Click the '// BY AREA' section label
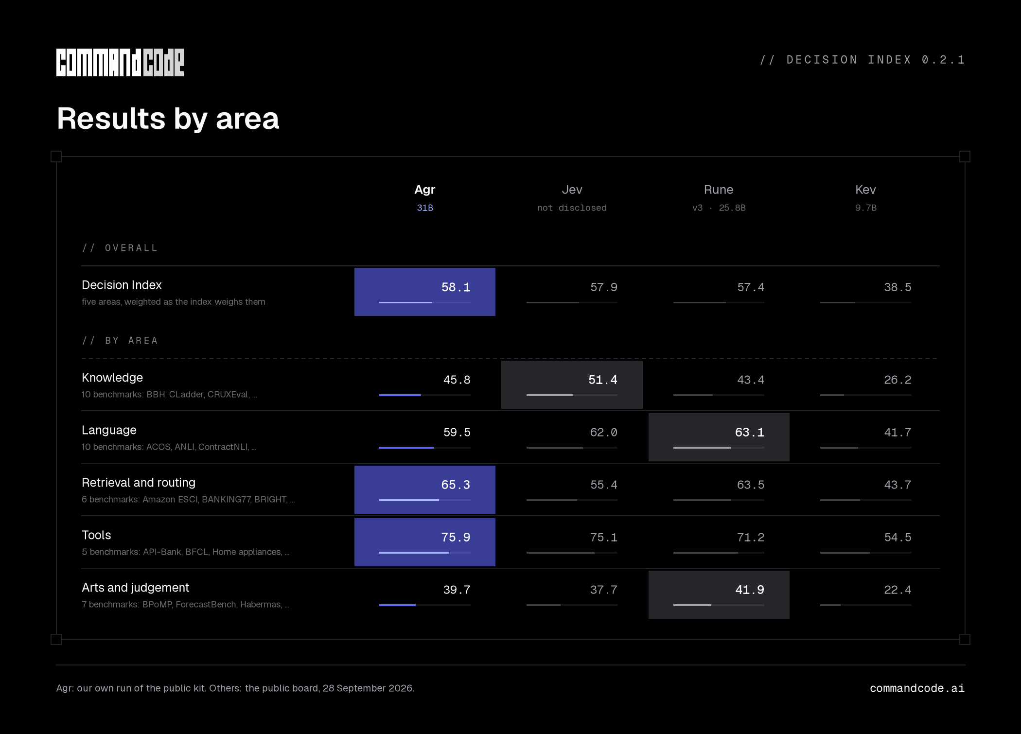This screenshot has height=734, width=1021. [120, 340]
